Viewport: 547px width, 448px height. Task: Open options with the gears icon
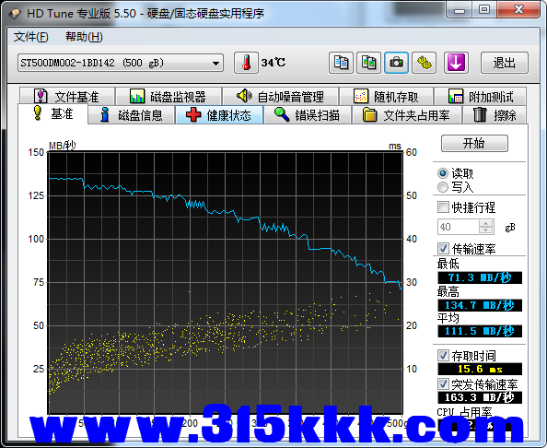(424, 63)
